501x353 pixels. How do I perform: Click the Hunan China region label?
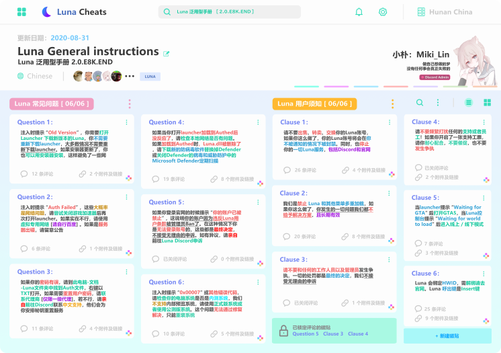click(x=451, y=12)
